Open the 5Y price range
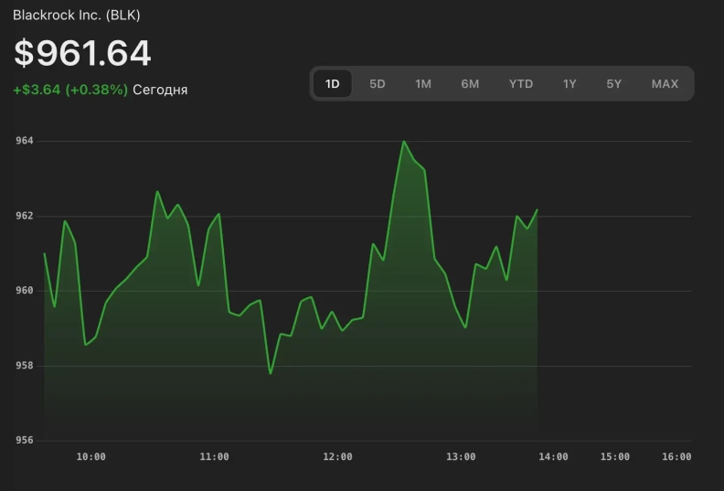724x491 pixels. 614,84
